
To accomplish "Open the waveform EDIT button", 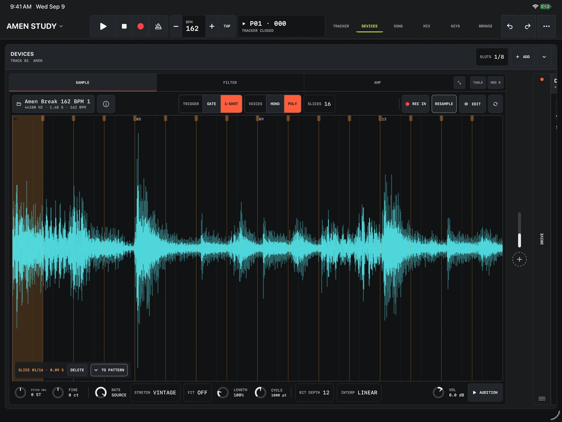I will pos(472,104).
